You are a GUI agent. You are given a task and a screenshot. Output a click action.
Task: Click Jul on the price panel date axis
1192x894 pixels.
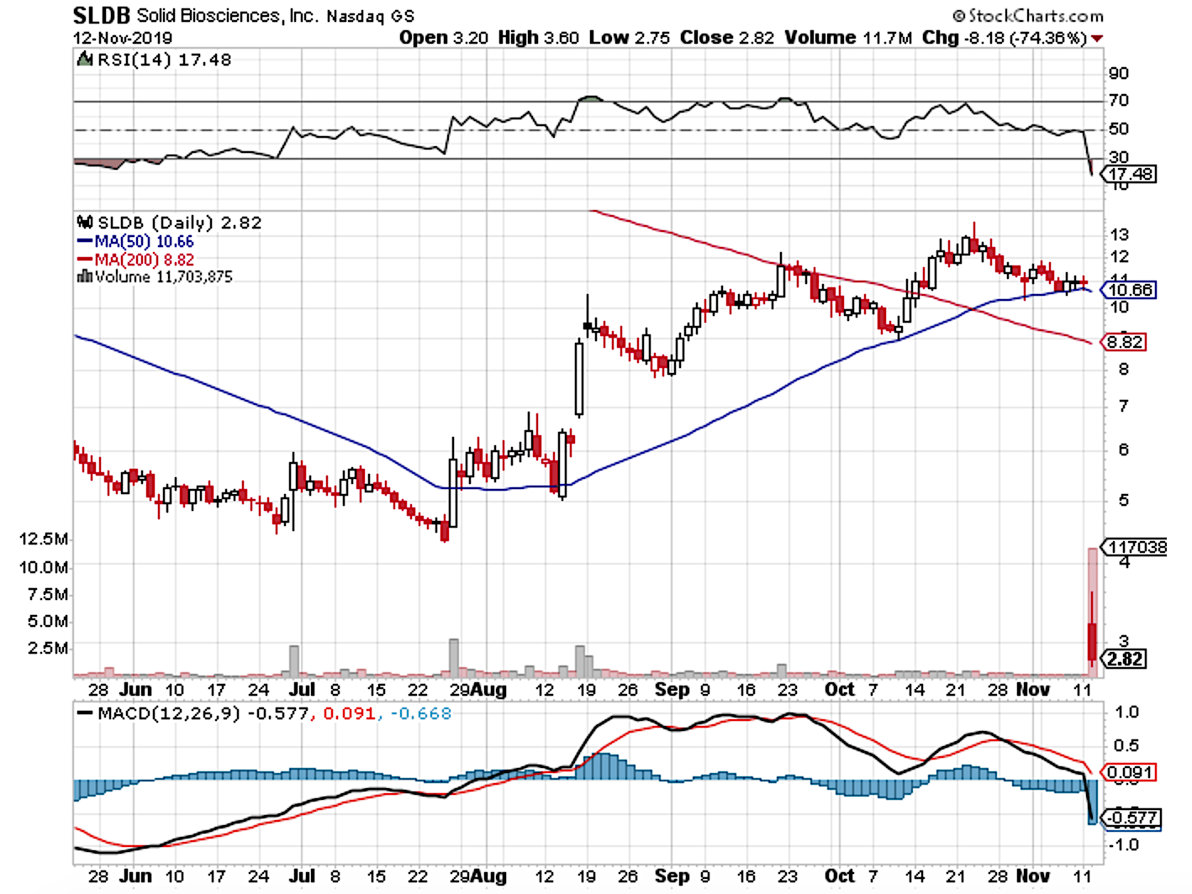click(302, 690)
